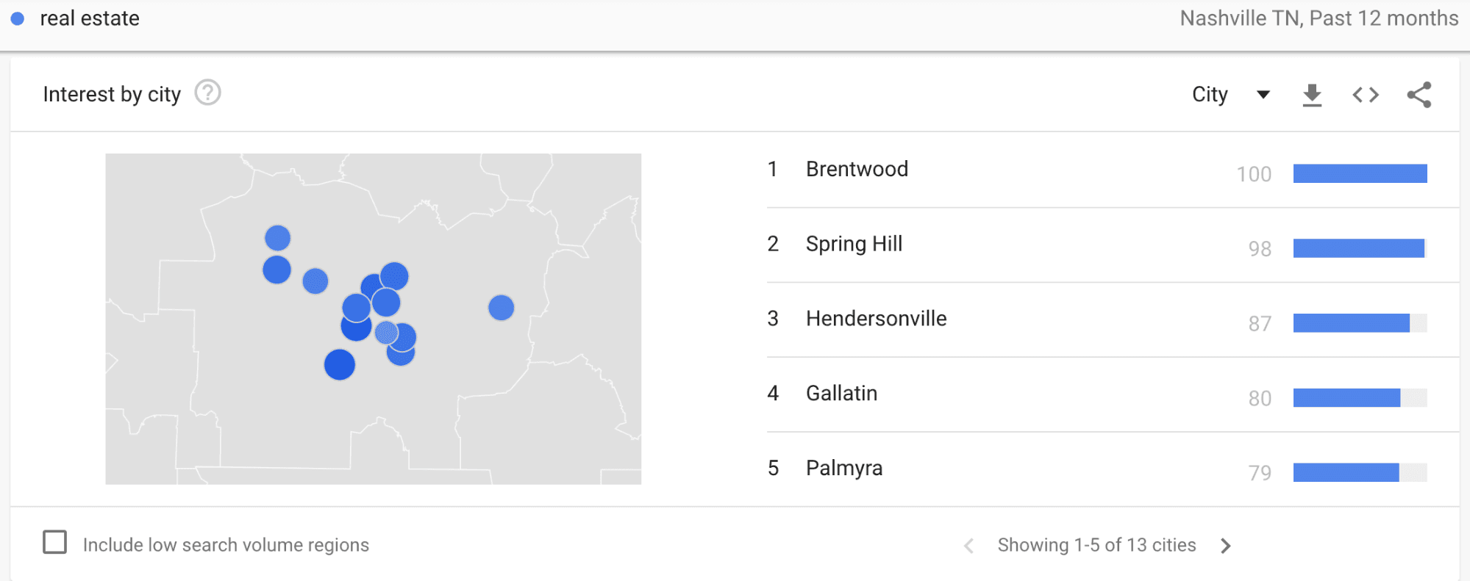Viewport: 1470px width, 581px height.
Task: Click the Palmyra city entry
Action: tap(843, 468)
